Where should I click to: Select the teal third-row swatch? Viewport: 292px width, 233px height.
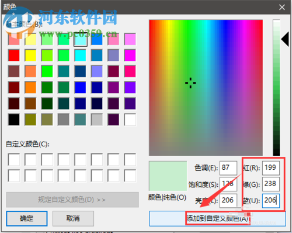tap(64, 71)
